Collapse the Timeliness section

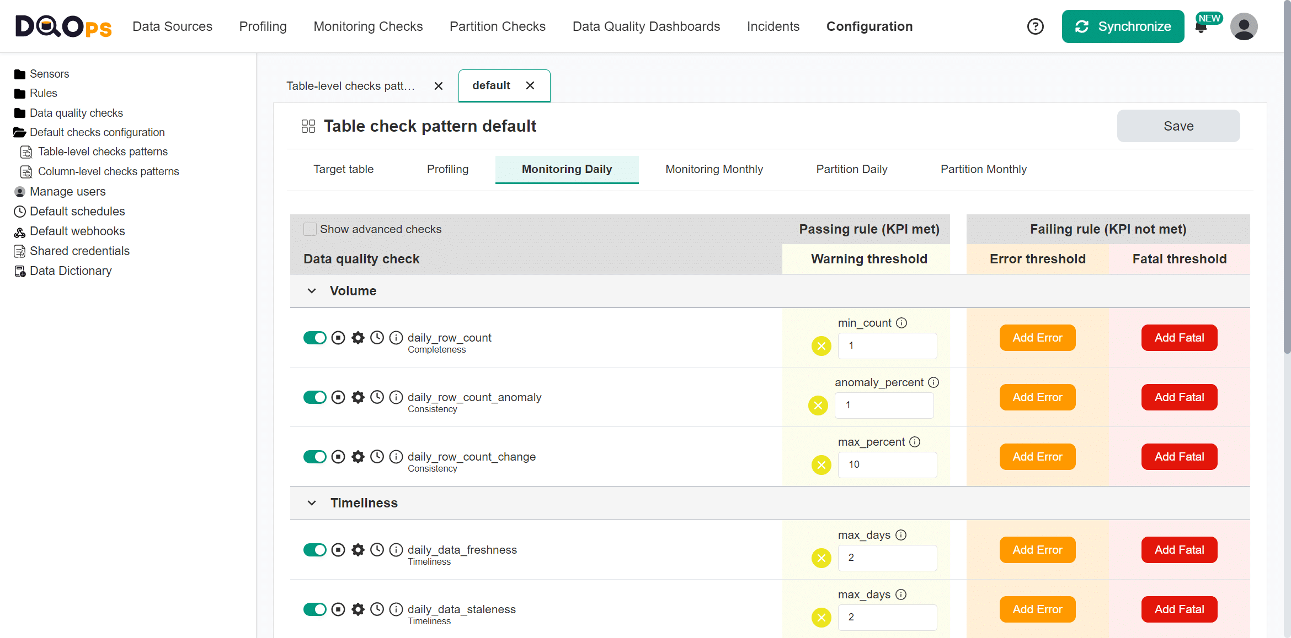point(312,503)
